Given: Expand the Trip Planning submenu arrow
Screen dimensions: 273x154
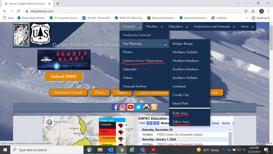Looking at the screenshot, I should click(165, 44).
